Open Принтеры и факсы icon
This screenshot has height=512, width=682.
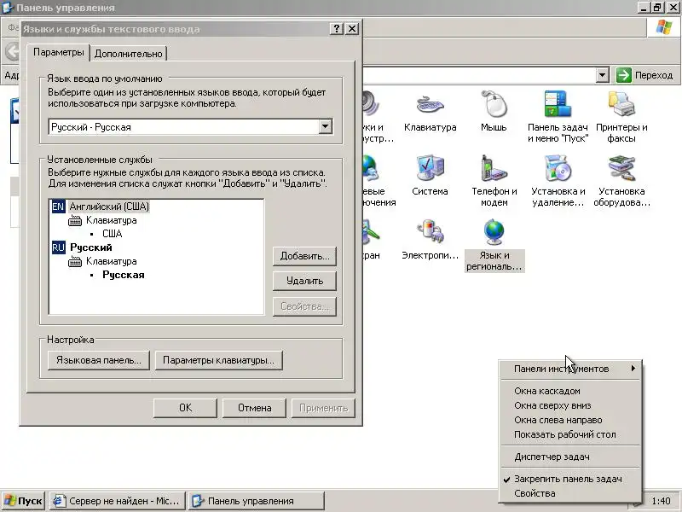point(621,117)
